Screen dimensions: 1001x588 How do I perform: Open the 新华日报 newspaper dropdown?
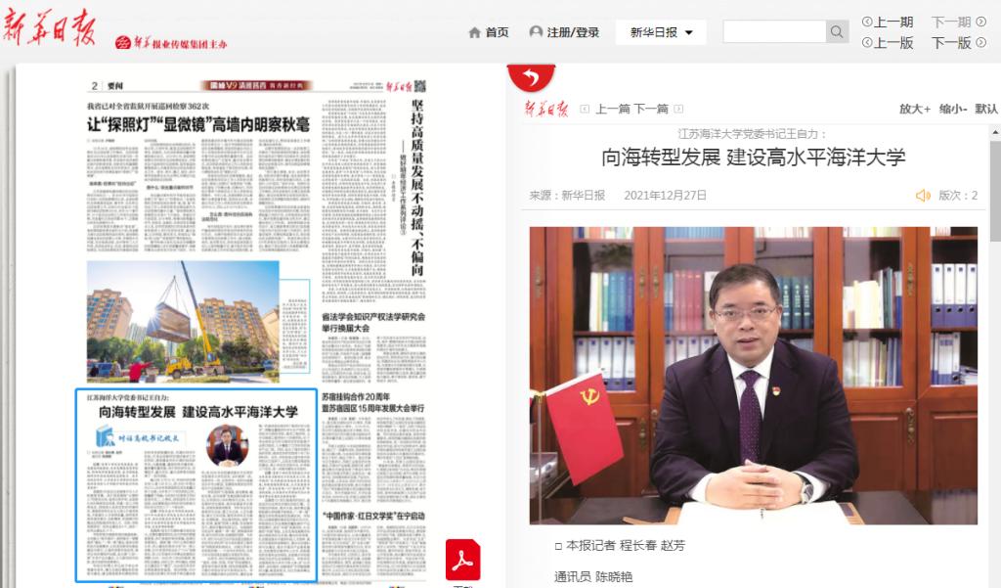click(x=661, y=32)
